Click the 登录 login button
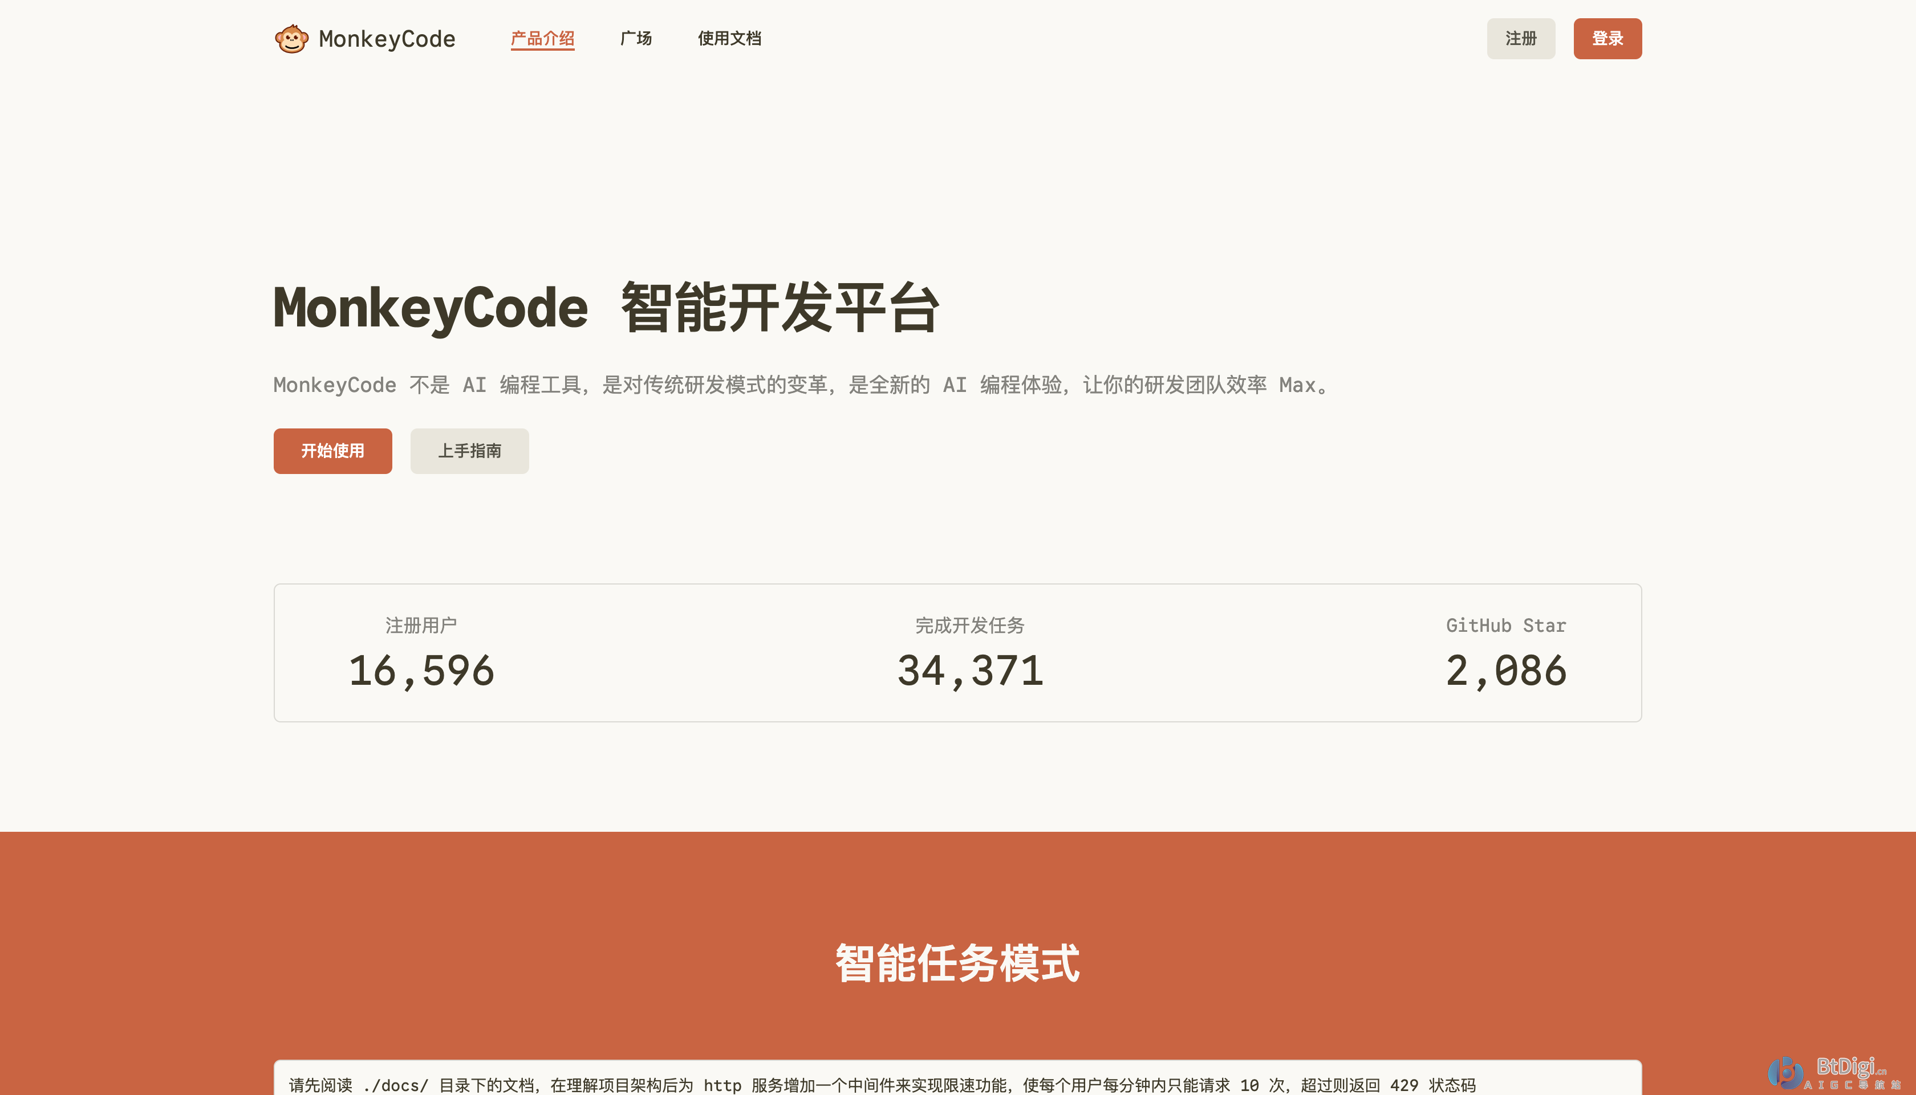This screenshot has width=1916, height=1095. coord(1608,38)
